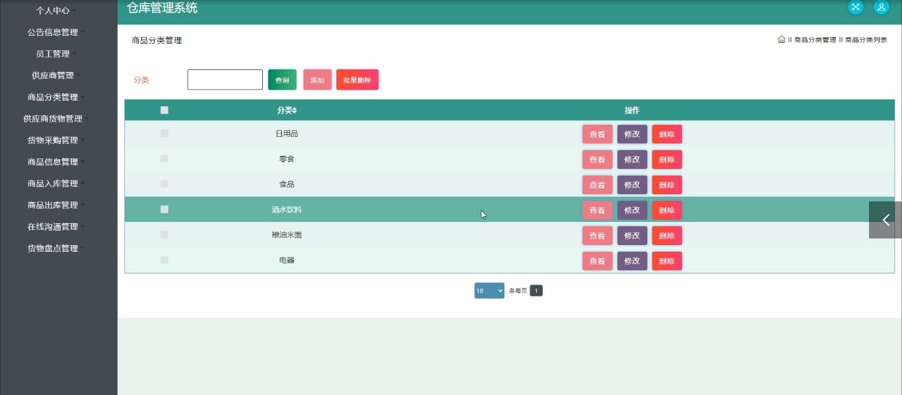Image resolution: width=902 pixels, height=395 pixels.
Task: View the 电器 category with 查看
Action: pos(598,261)
